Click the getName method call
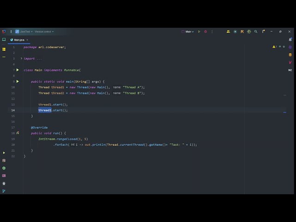Viewport: 296px width, 222px height. [x=156, y=145]
